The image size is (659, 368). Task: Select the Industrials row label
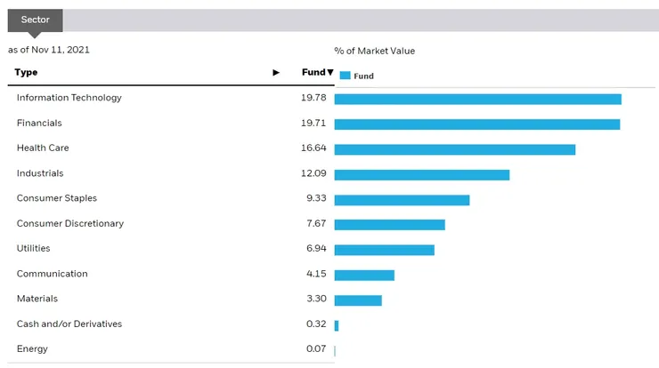click(x=40, y=173)
